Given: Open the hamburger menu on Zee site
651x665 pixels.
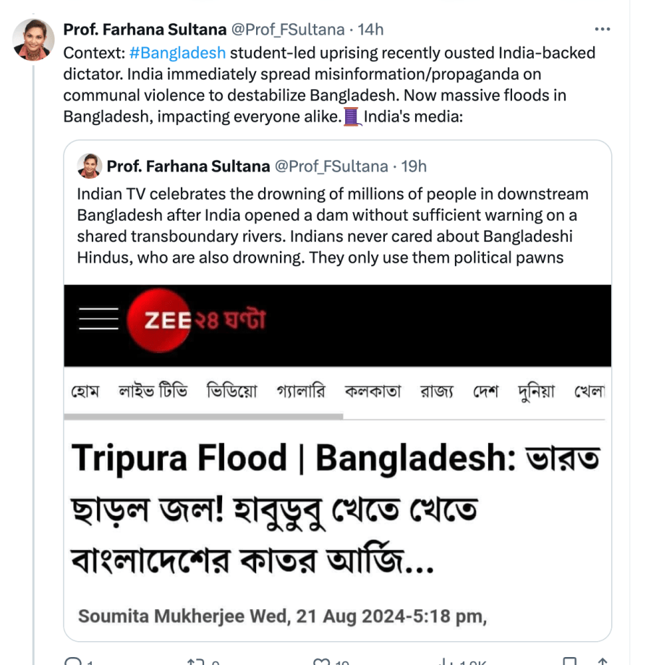Looking at the screenshot, I should pos(98,319).
